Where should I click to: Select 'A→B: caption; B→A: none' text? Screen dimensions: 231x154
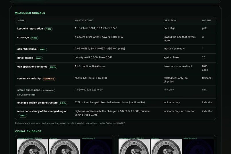click(x=90, y=66)
